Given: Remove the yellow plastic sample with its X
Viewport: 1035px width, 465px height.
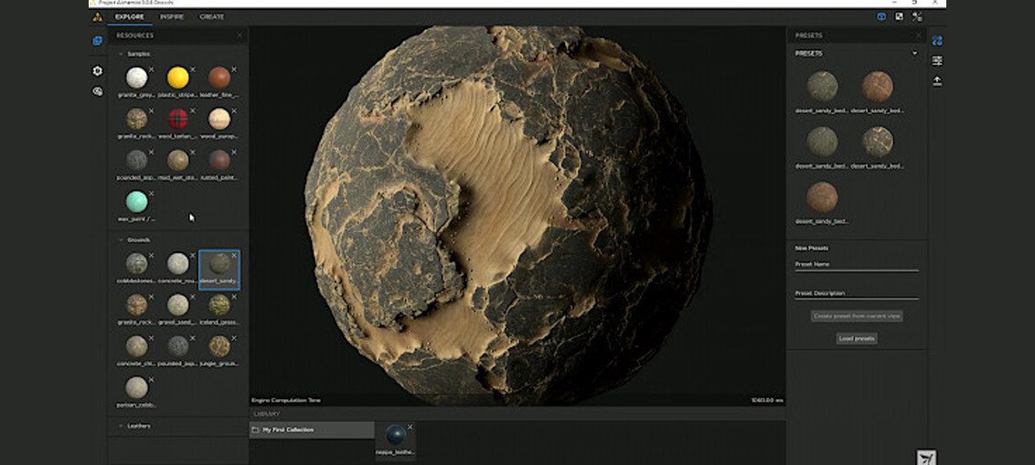Looking at the screenshot, I should (192, 69).
